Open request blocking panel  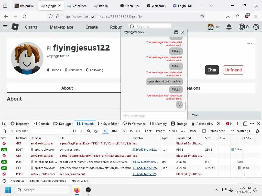point(96,131)
